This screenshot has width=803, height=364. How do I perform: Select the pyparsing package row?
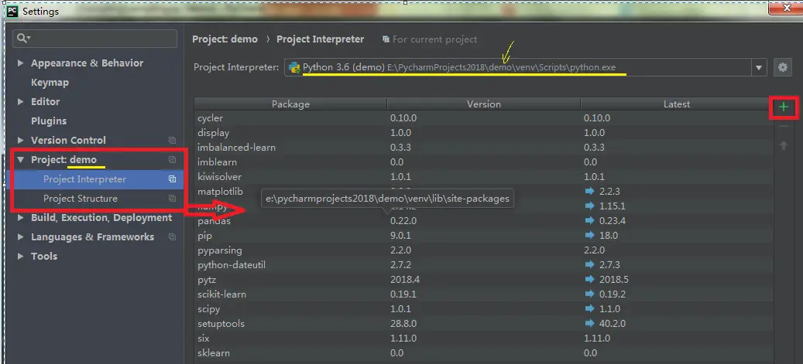[483, 250]
